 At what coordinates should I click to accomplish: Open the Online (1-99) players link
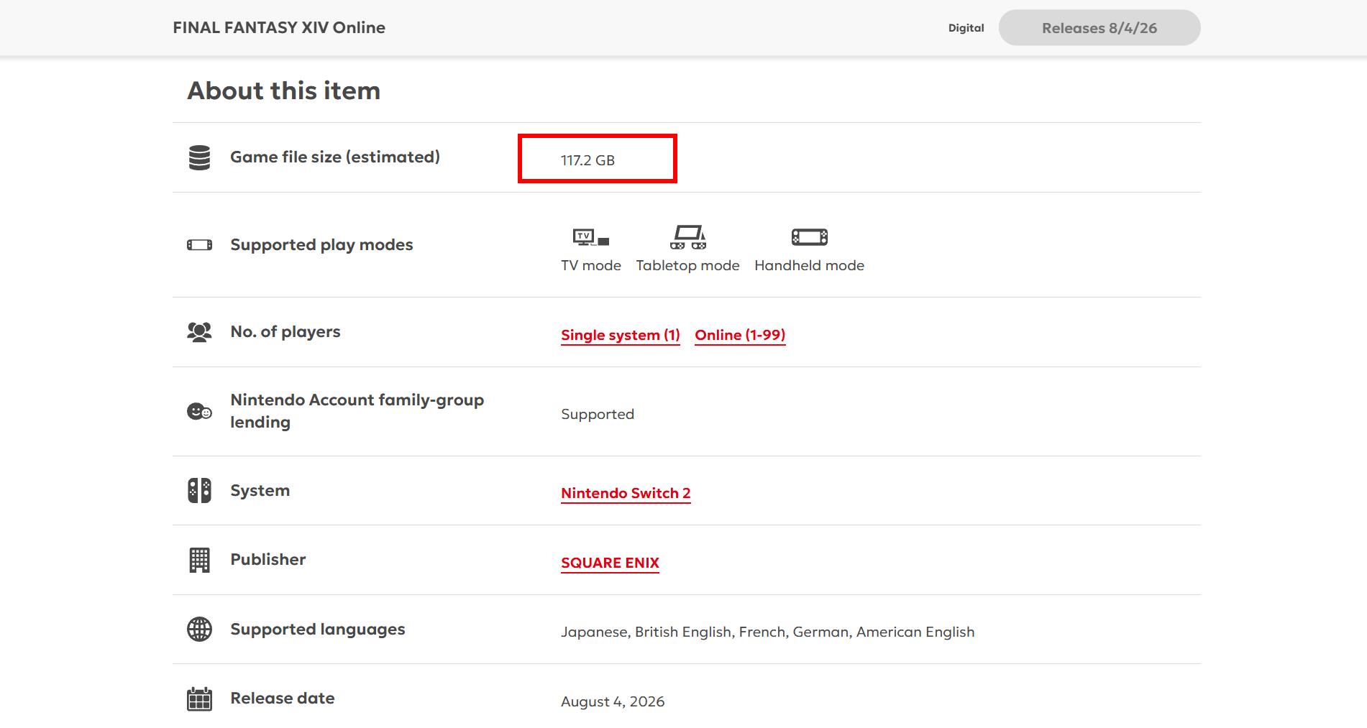(x=740, y=335)
